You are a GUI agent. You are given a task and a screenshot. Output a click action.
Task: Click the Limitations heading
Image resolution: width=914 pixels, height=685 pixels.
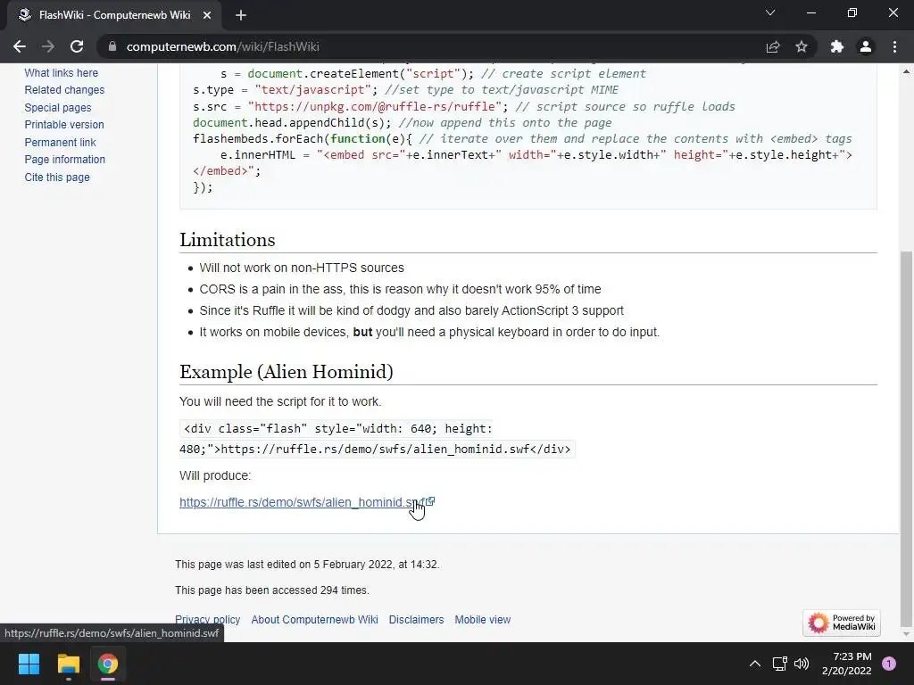point(228,240)
